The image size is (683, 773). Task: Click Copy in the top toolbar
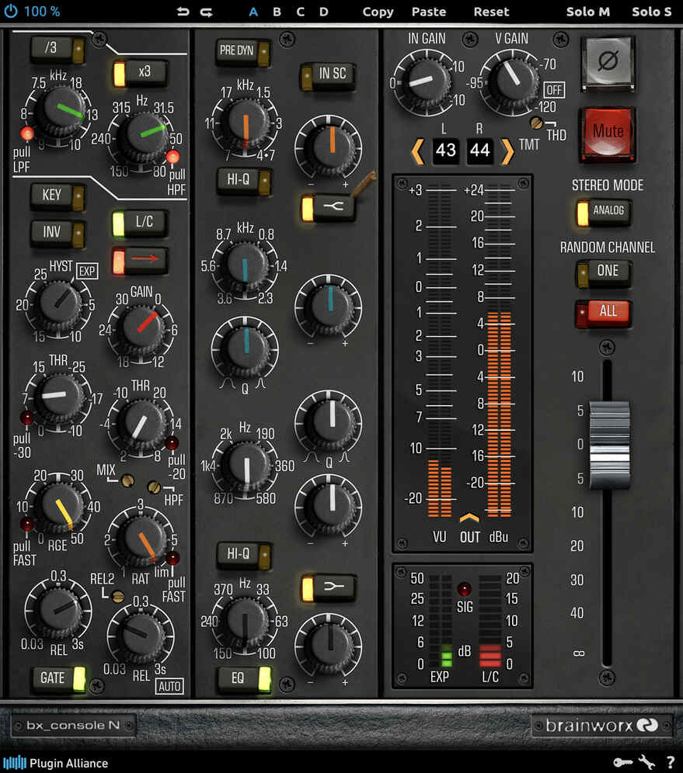click(x=378, y=12)
